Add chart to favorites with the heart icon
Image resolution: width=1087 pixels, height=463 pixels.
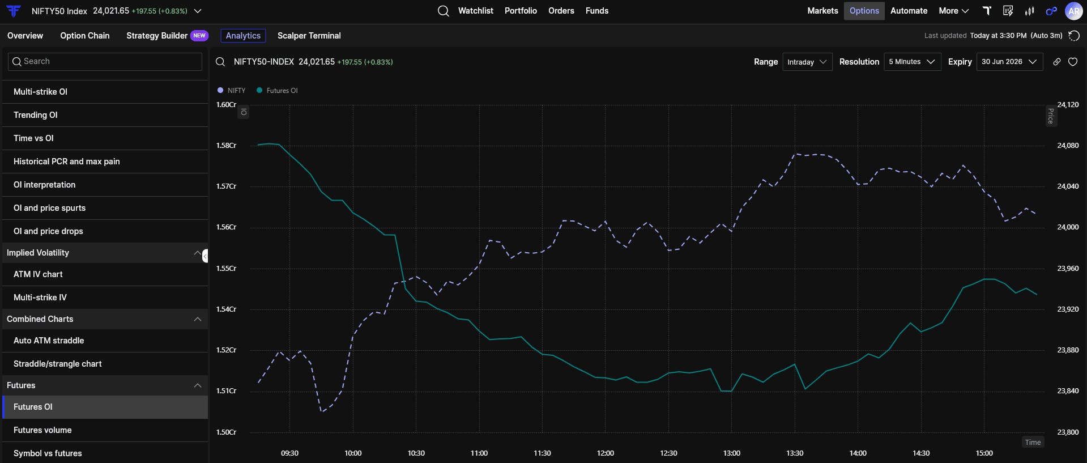tap(1073, 62)
